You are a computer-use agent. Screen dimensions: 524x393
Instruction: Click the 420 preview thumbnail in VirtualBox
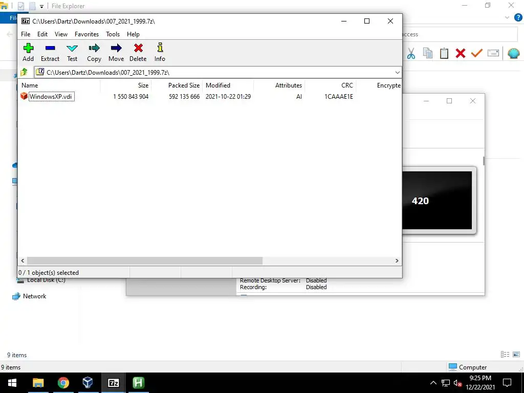tap(437, 200)
